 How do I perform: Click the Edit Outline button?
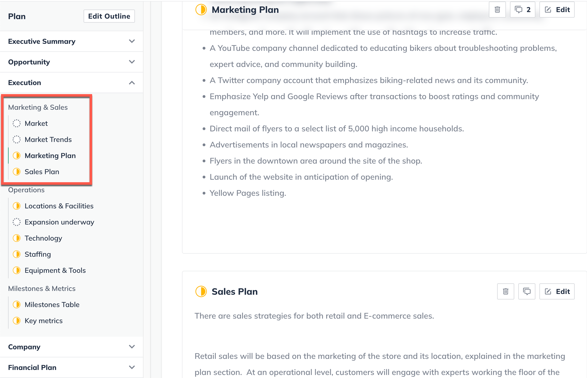(109, 16)
